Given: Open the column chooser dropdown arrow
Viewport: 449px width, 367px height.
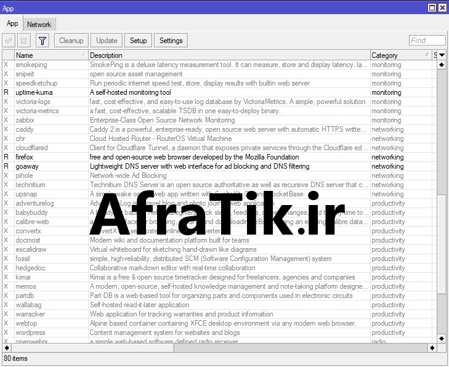Looking at the screenshot, I should [441, 55].
